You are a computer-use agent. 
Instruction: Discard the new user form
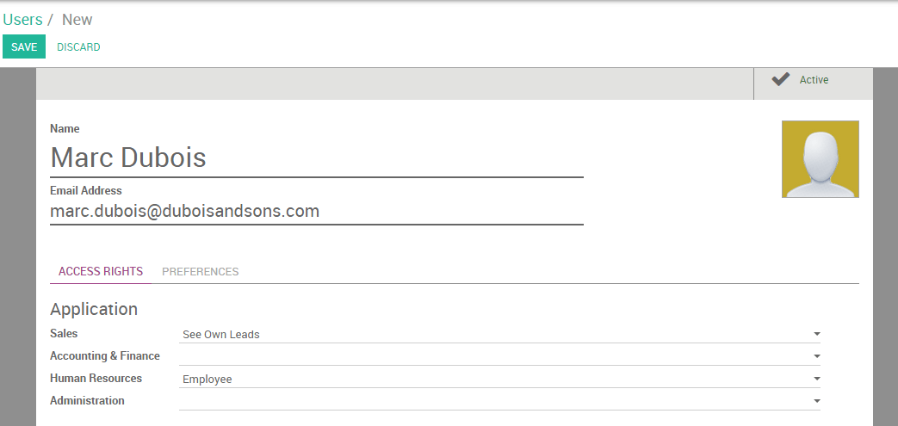[78, 47]
